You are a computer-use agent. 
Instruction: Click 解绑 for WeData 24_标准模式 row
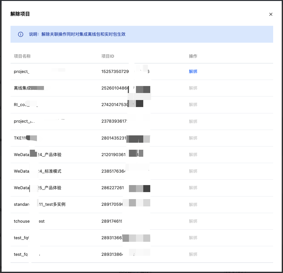[x=193, y=171]
